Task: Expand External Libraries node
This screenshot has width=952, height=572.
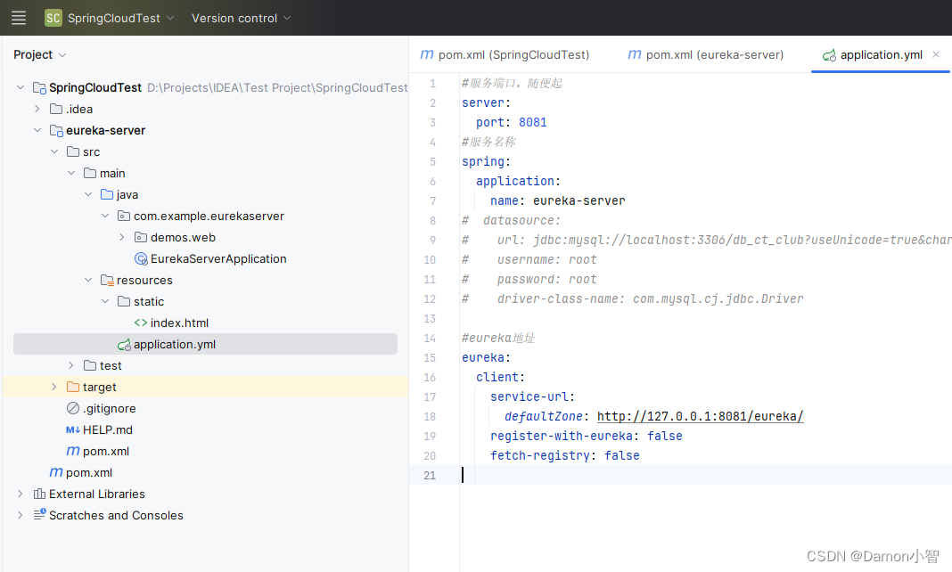Action: (21, 494)
